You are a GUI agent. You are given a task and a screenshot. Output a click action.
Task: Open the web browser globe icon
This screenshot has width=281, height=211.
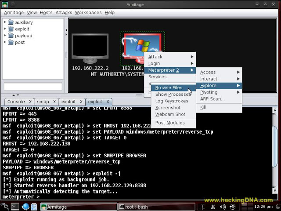point(25,207)
